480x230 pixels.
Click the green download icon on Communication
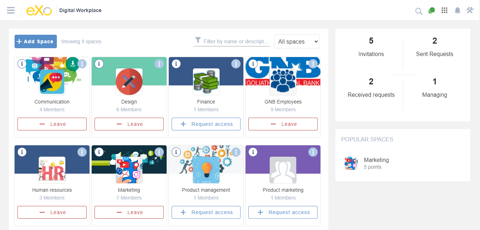coord(72,64)
